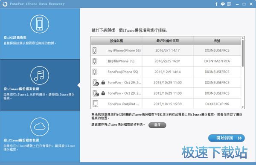
Task: Click iPad icon in FonePaw iPad row
Action: tap(95, 104)
